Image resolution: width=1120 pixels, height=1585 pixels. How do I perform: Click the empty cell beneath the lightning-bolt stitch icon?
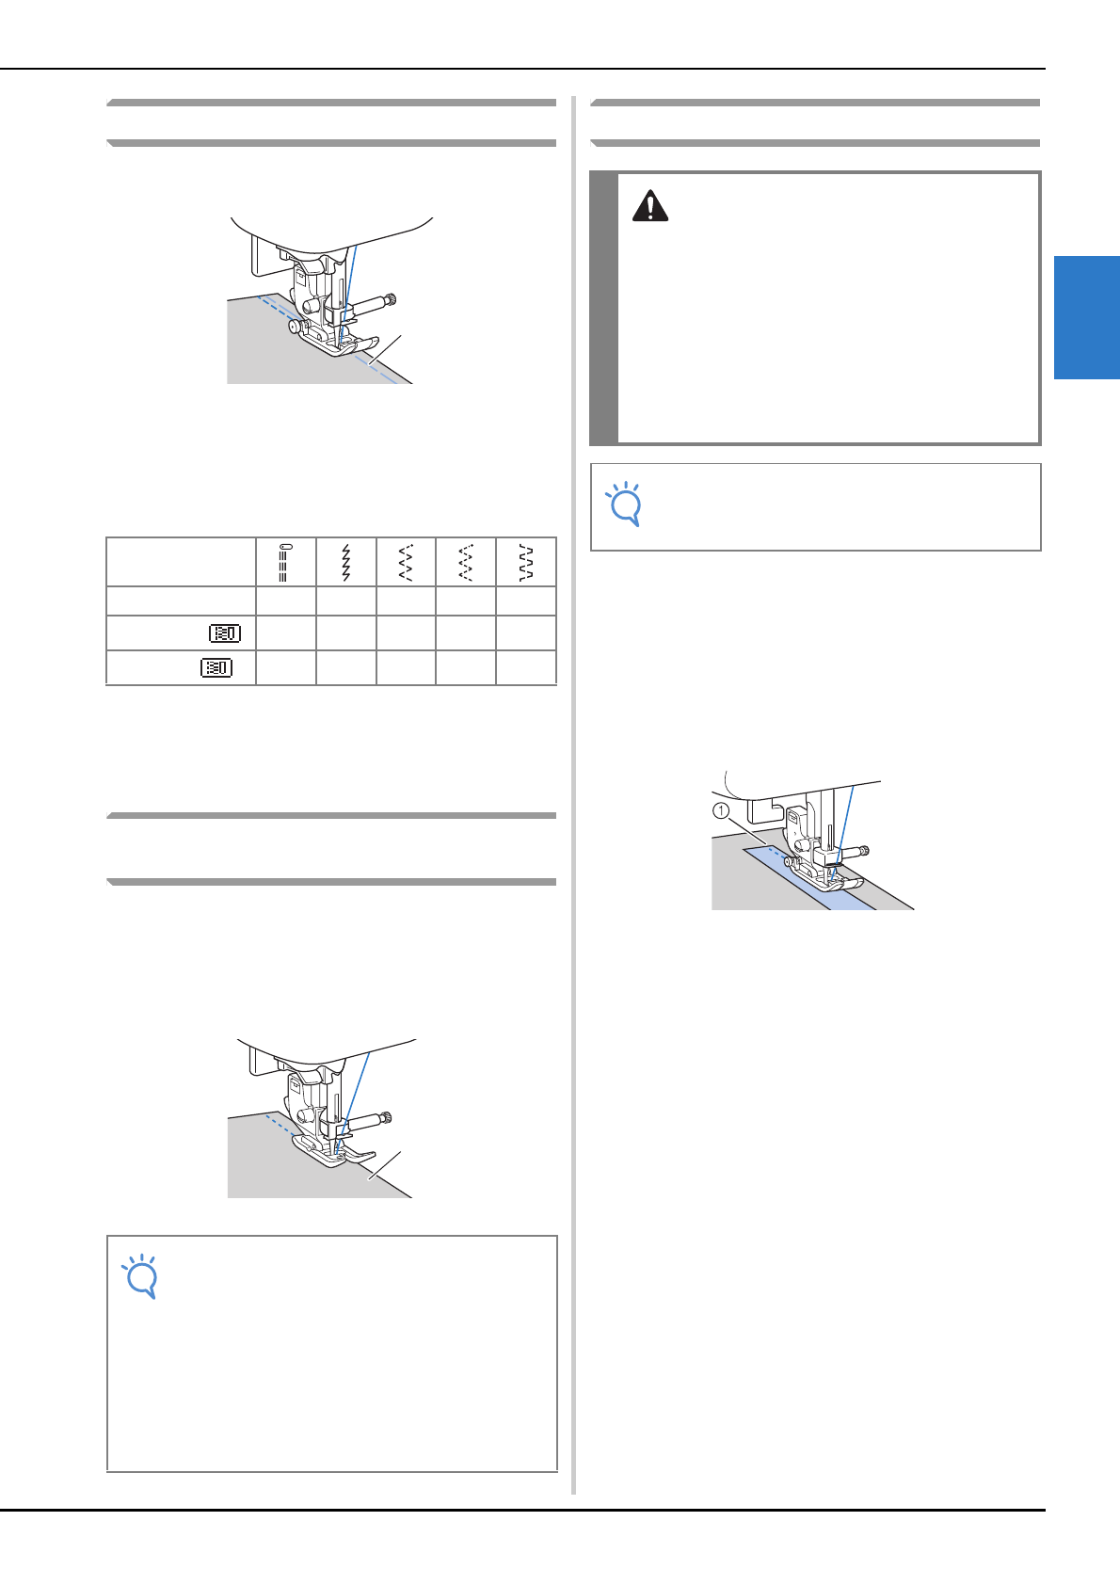pyautogui.click(x=346, y=601)
